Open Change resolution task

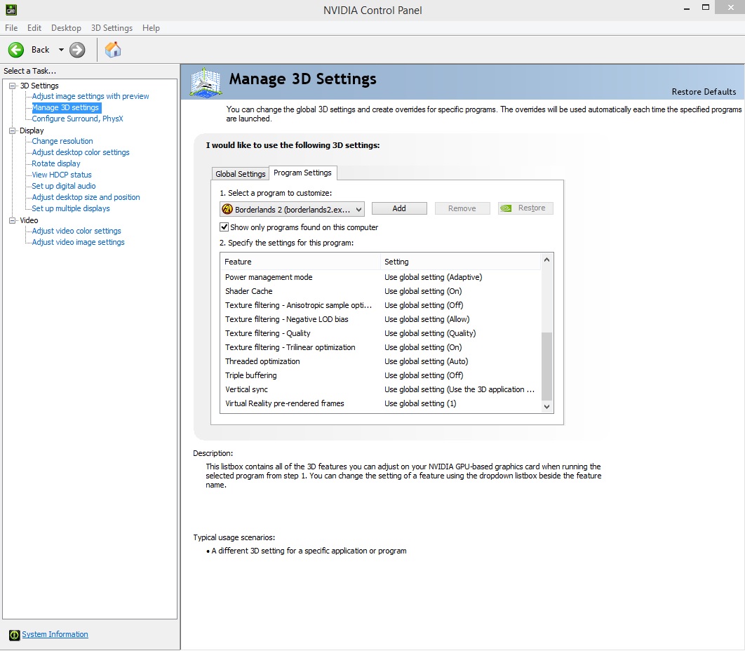coord(62,141)
